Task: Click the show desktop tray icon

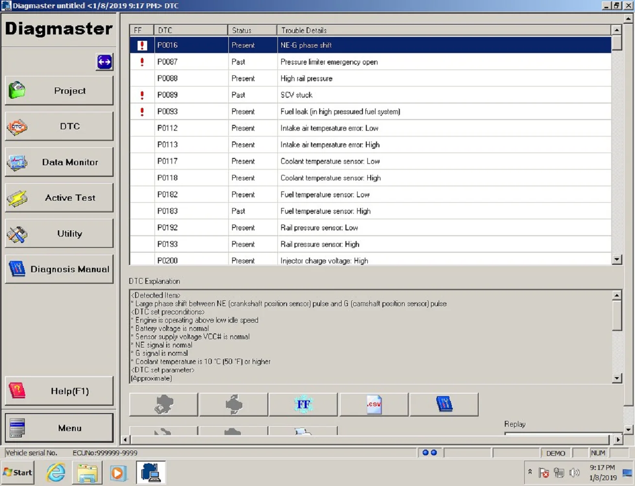Action: (x=627, y=472)
